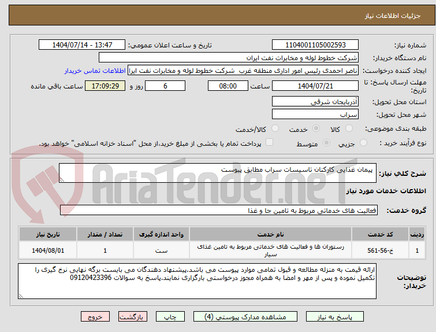Click the row number cell 1
Viewport: 436px width, 332px height.
(417, 250)
